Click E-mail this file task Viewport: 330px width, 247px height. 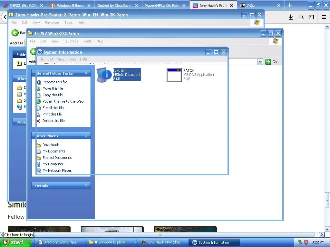pos(53,108)
